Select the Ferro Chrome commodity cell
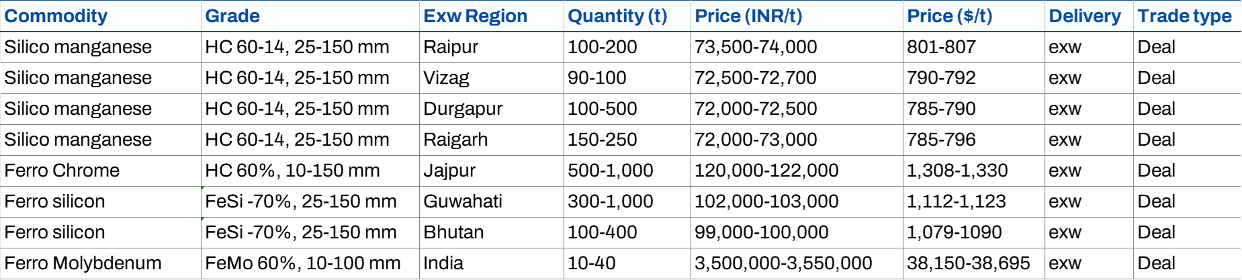Image resolution: width=1242 pixels, height=280 pixels. tap(62, 171)
